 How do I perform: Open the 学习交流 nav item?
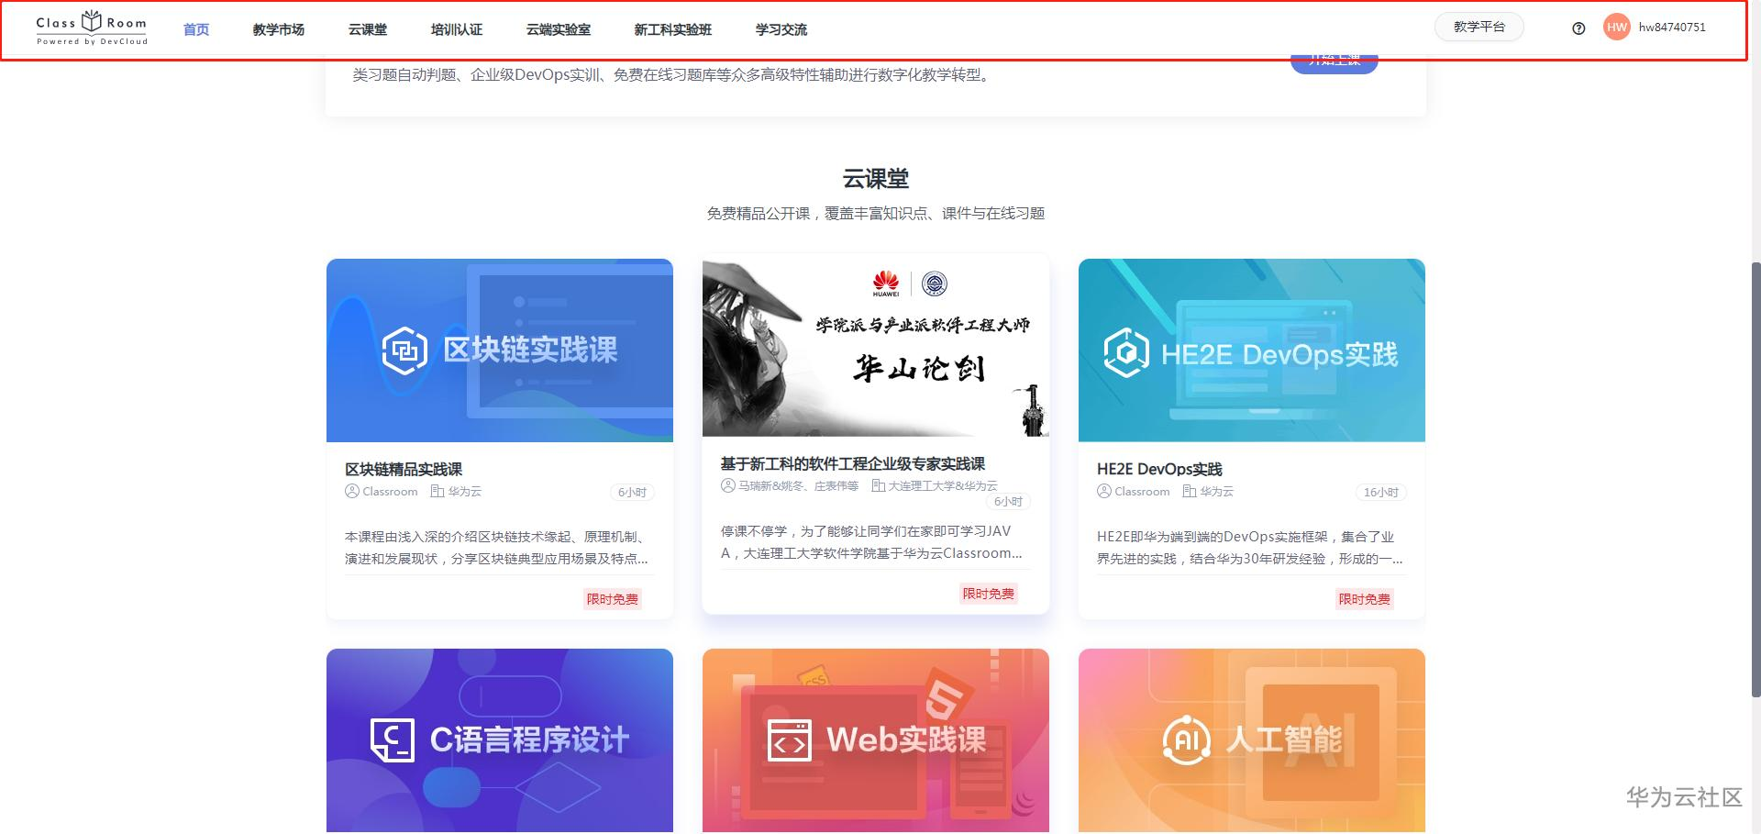(x=781, y=29)
